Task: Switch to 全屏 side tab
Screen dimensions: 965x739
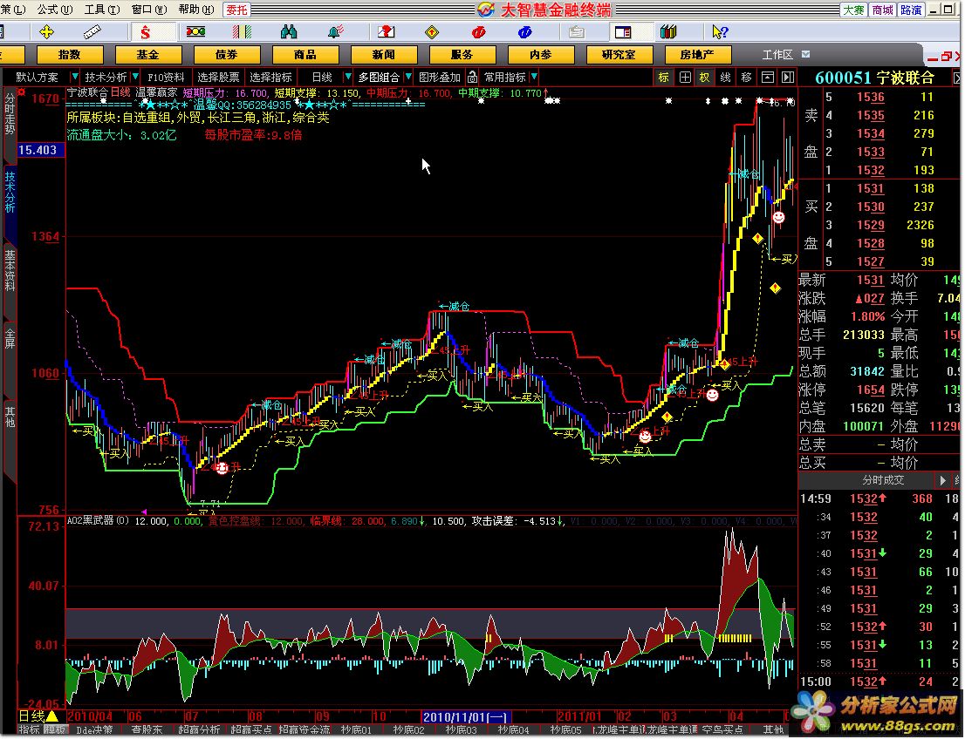Action: (x=10, y=338)
